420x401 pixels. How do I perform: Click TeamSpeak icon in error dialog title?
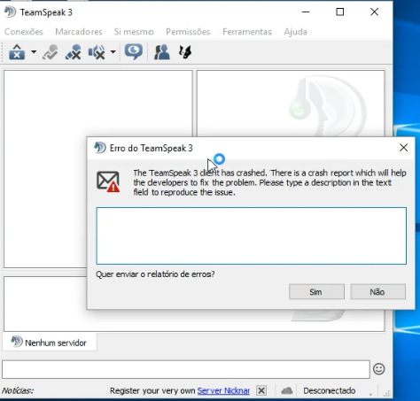[x=100, y=148]
